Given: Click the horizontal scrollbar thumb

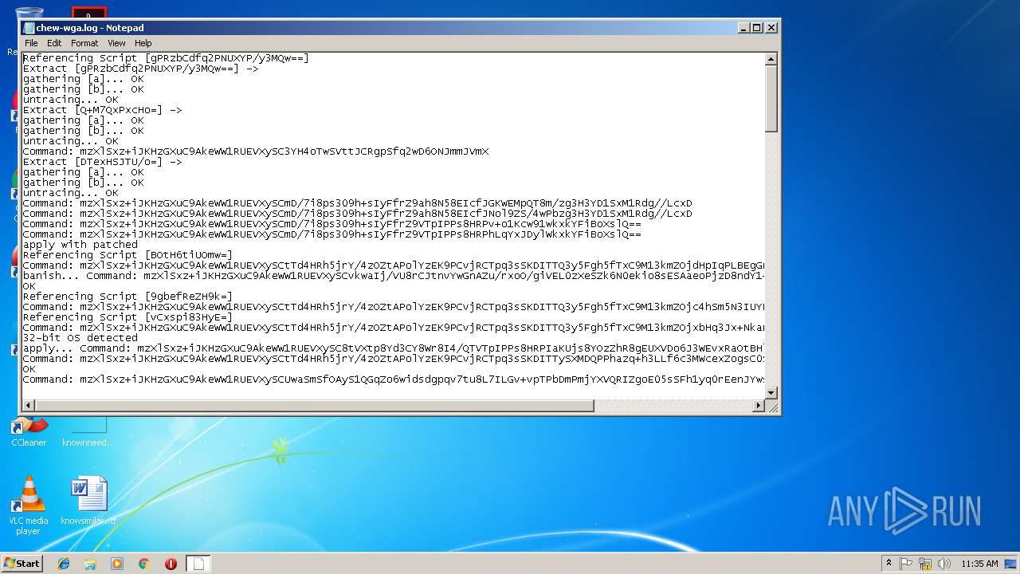Looking at the screenshot, I should (315, 406).
